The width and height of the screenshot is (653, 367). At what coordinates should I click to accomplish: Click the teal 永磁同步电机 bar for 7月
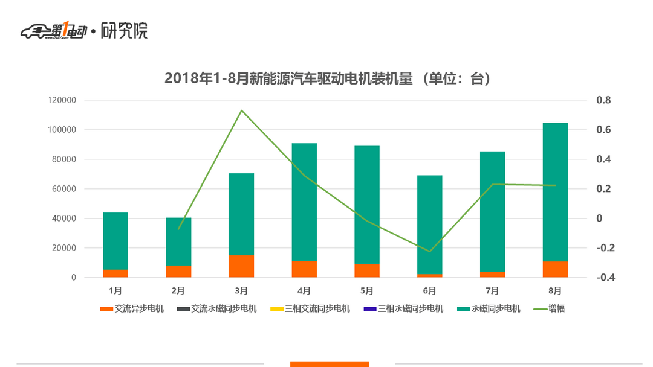click(492, 212)
